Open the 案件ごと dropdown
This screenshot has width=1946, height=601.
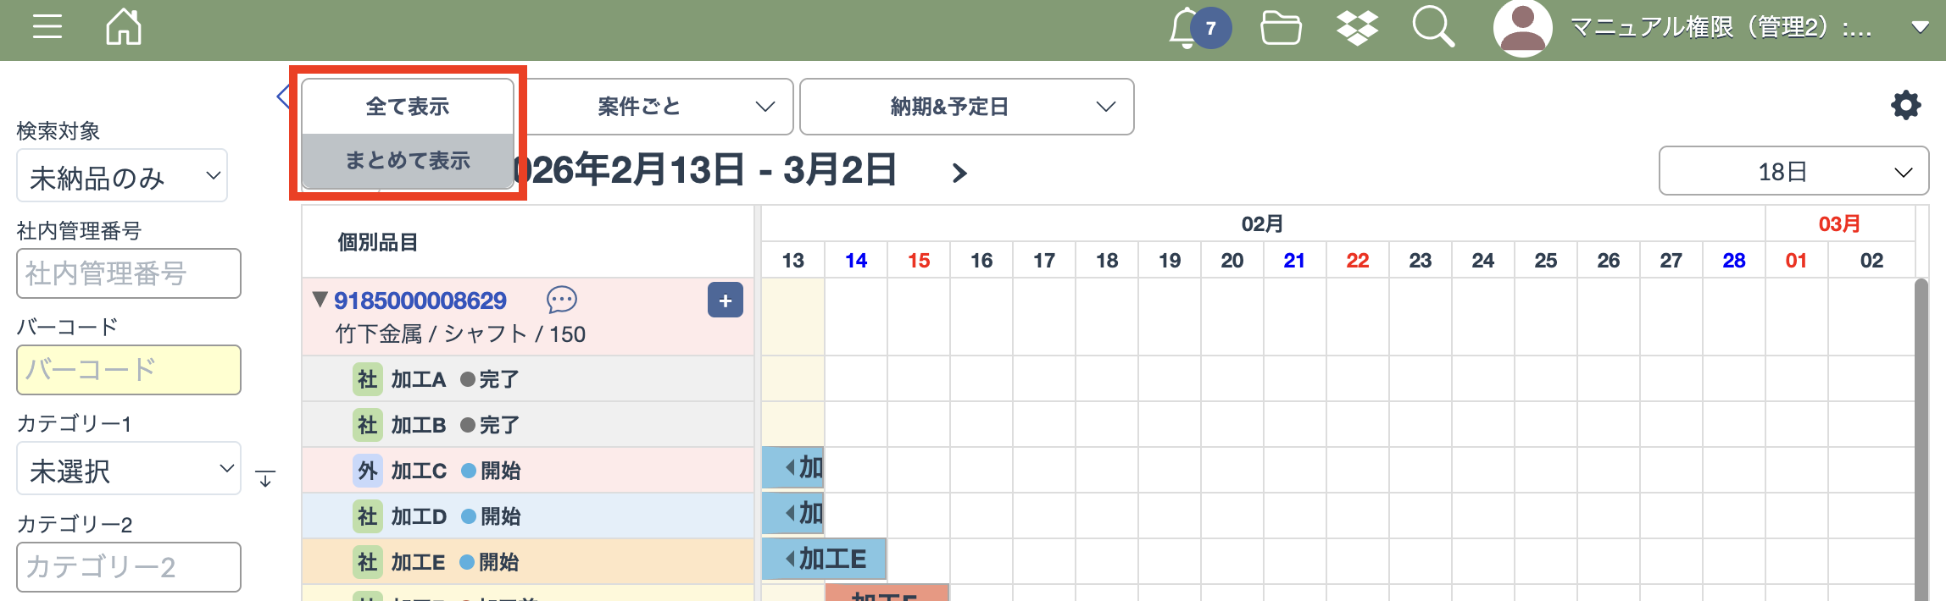point(661,107)
